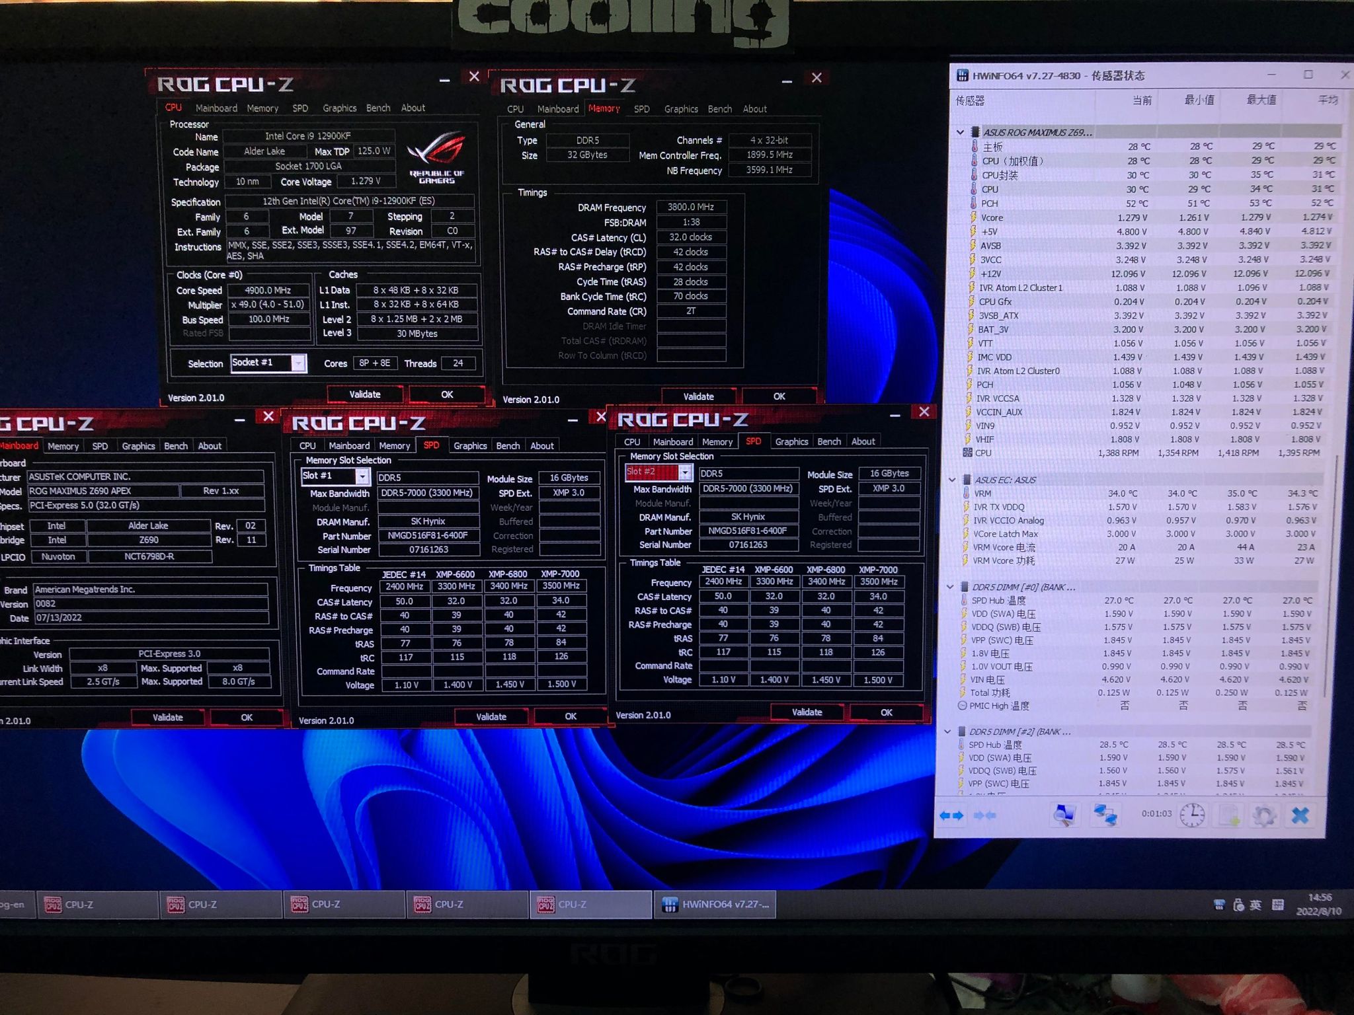Click part number NMGD516F81-6400F in Slot #1 window

(x=428, y=536)
